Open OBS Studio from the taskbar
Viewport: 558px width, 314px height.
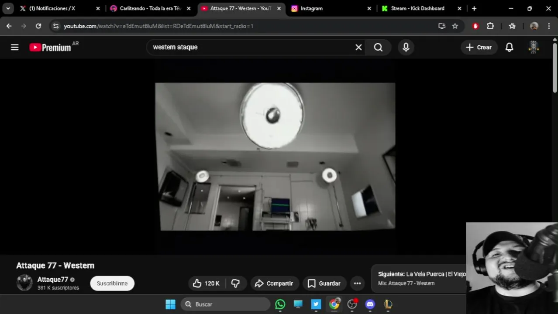coord(352,304)
